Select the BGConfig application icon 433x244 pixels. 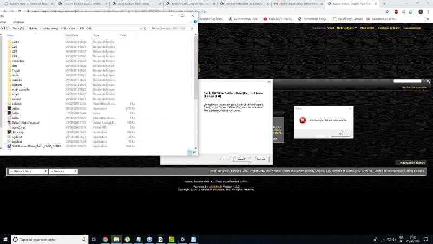pos(9,132)
